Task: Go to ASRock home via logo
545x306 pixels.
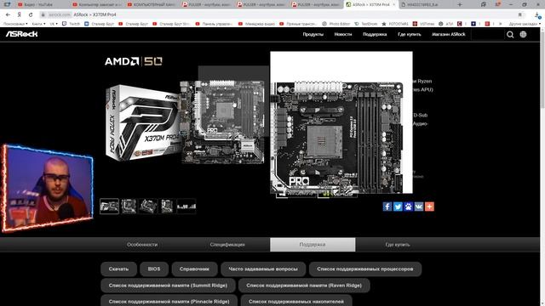Action: (21, 34)
